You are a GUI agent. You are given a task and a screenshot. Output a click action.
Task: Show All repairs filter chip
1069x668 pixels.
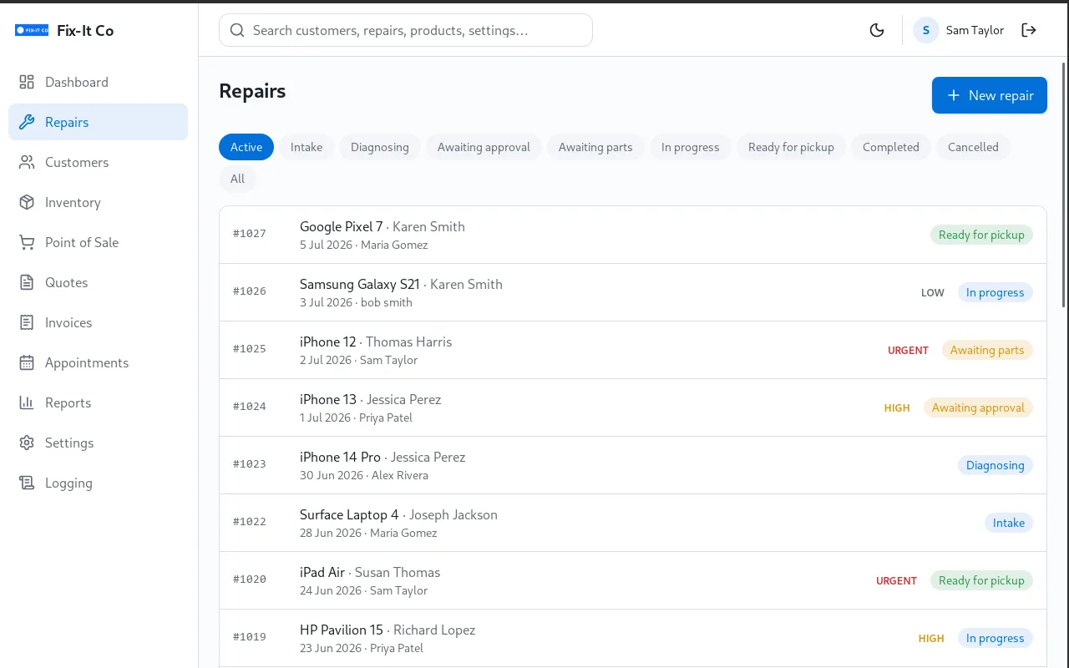(237, 179)
